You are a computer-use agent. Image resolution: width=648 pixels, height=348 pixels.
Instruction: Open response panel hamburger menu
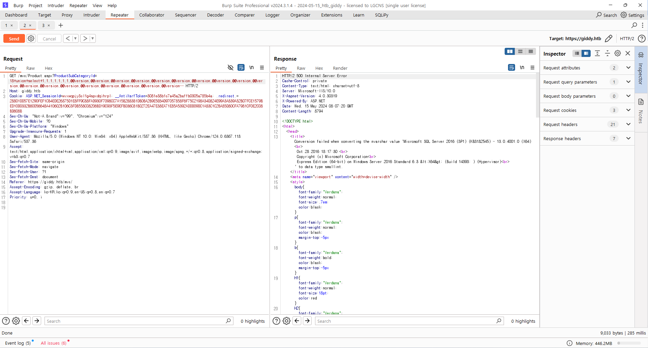[x=532, y=67]
